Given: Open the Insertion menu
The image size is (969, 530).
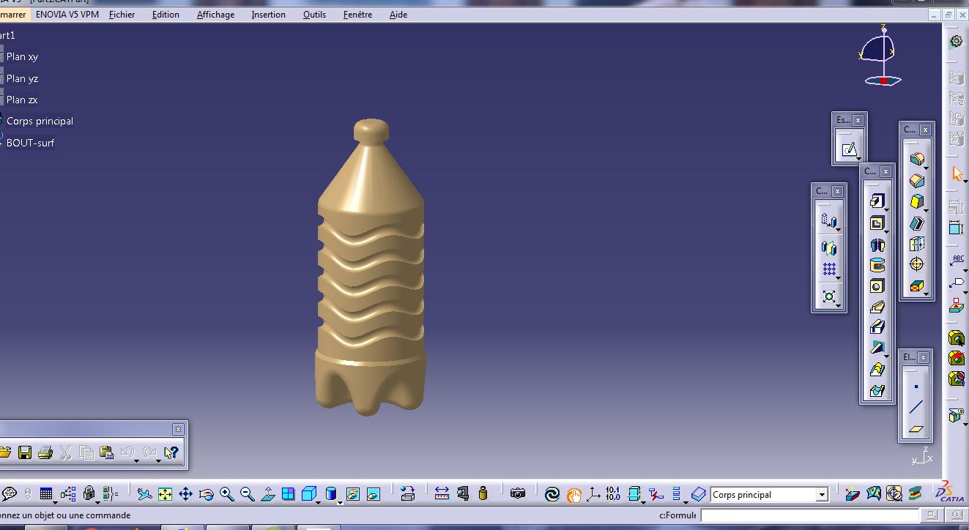Looking at the screenshot, I should (x=268, y=15).
